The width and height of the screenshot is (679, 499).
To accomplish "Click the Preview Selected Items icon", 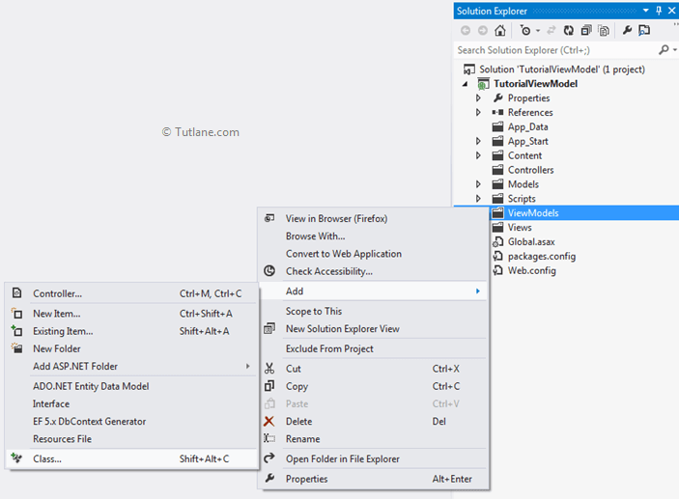I will click(x=644, y=30).
